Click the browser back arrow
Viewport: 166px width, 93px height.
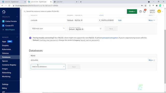2,6
